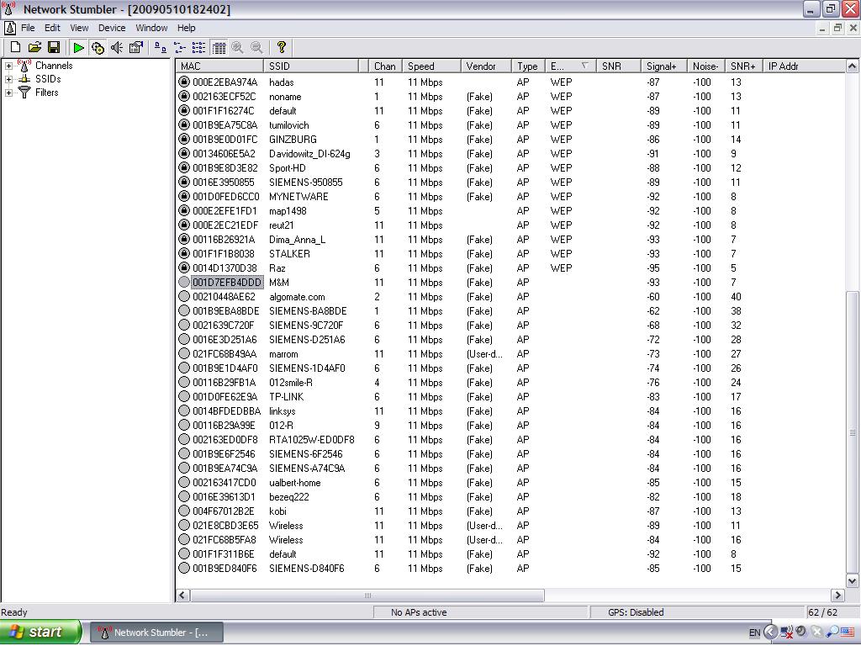The image size is (861, 646).
Task: Click the yellow network icon beside SSIDs
Action: click(x=24, y=79)
